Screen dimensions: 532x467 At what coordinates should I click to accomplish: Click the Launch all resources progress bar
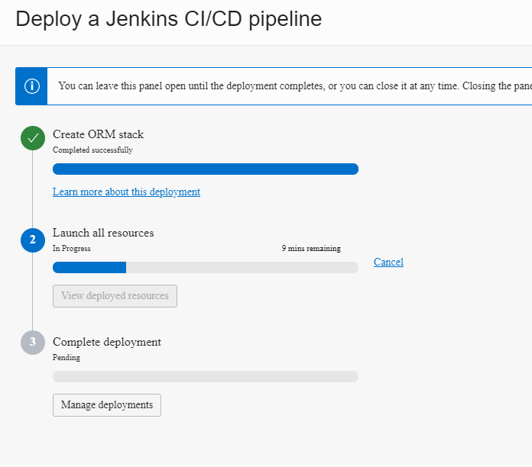pyautogui.click(x=205, y=268)
